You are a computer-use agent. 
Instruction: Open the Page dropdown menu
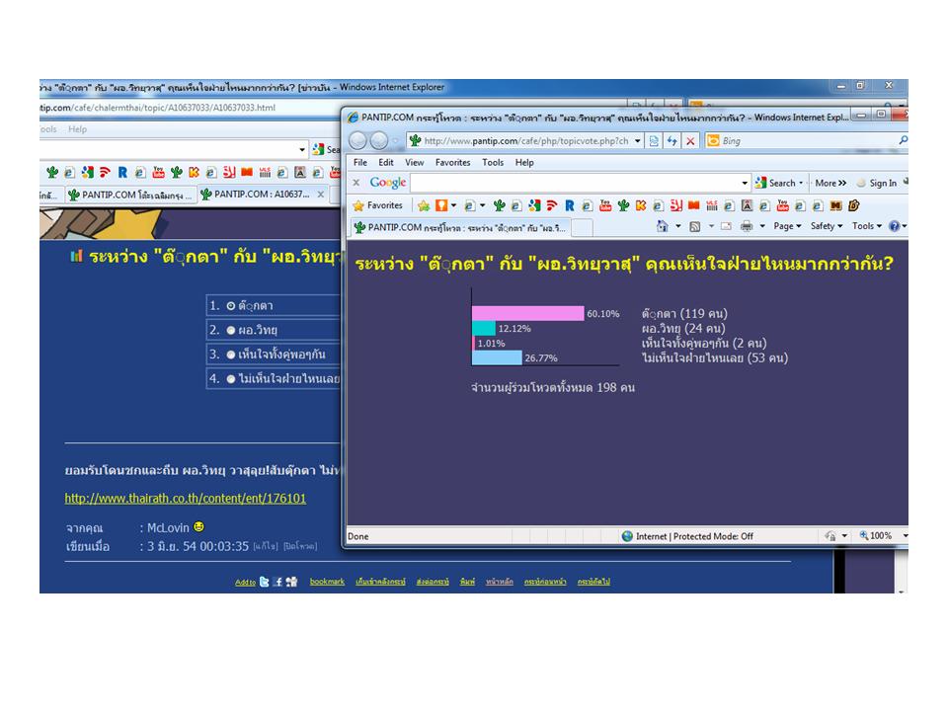(787, 226)
